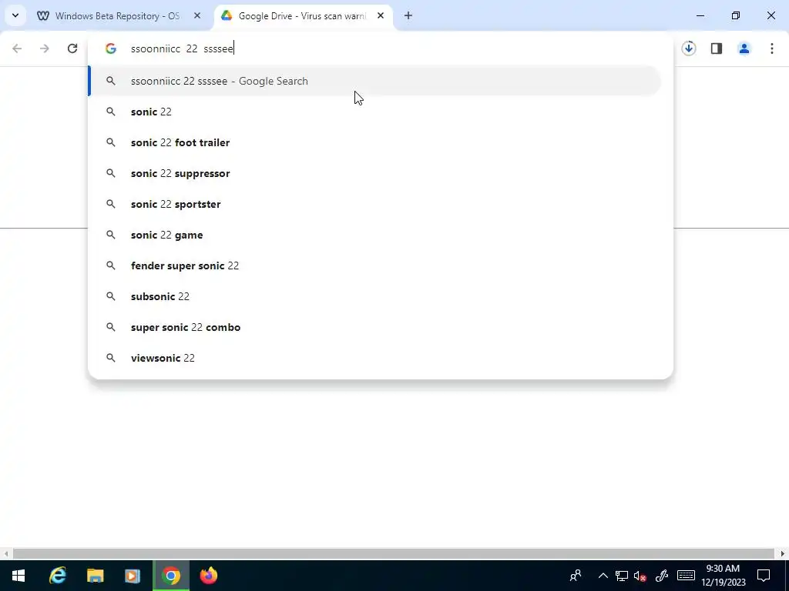Switch to Windows Beta Repository tab

click(118, 15)
